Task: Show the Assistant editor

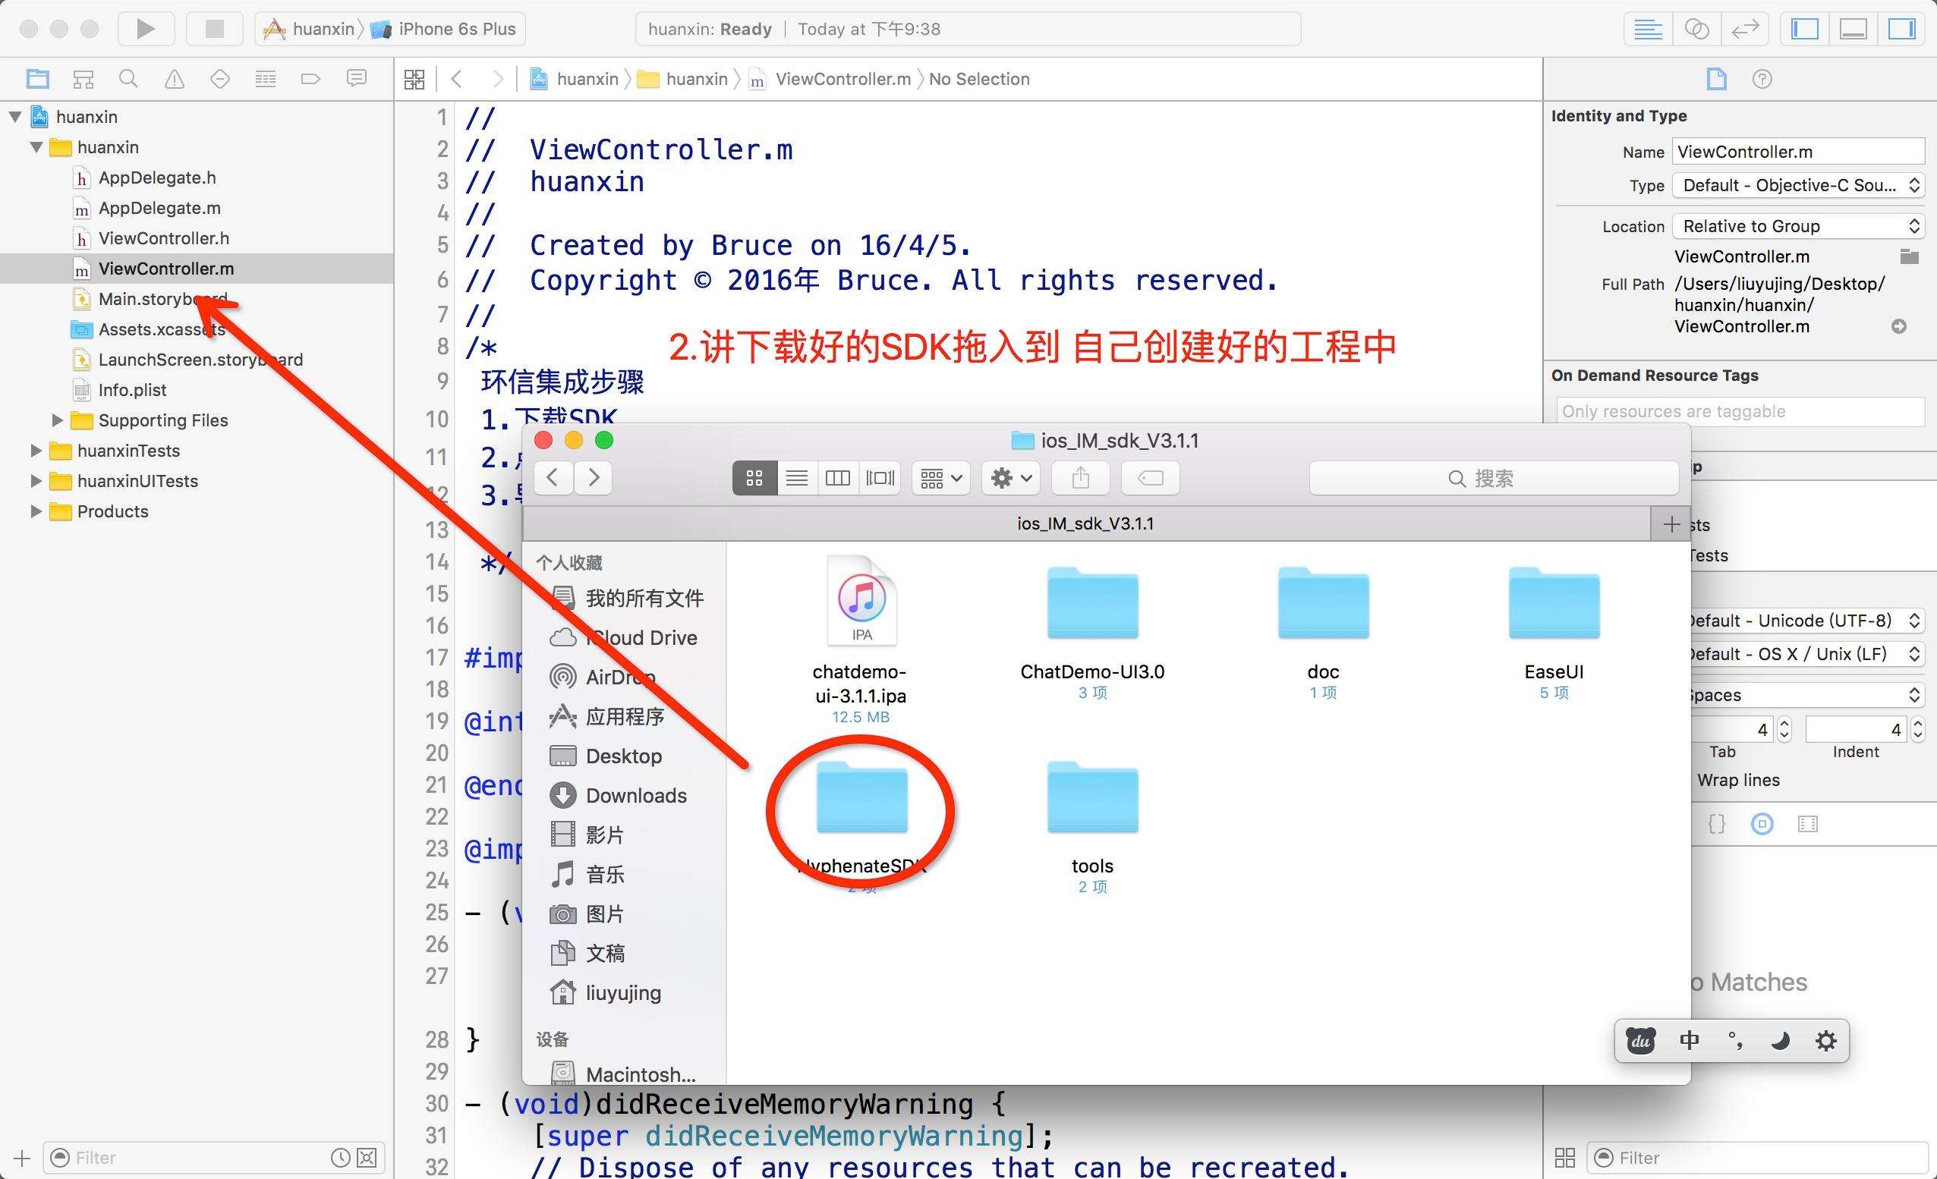Action: tap(1696, 29)
